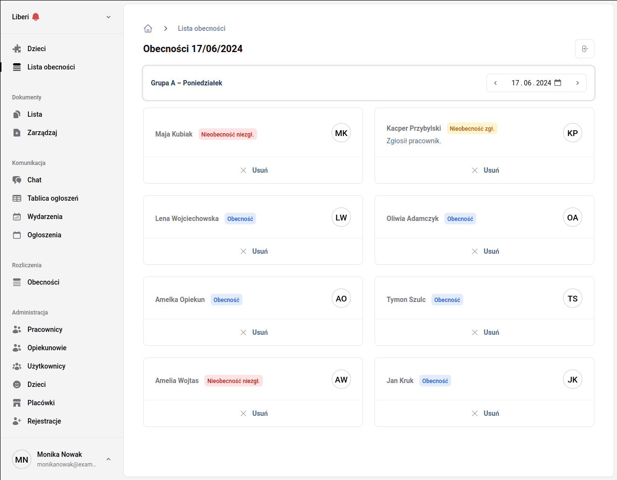Click the export icon button near the title
The height and width of the screenshot is (480, 617).
point(584,49)
